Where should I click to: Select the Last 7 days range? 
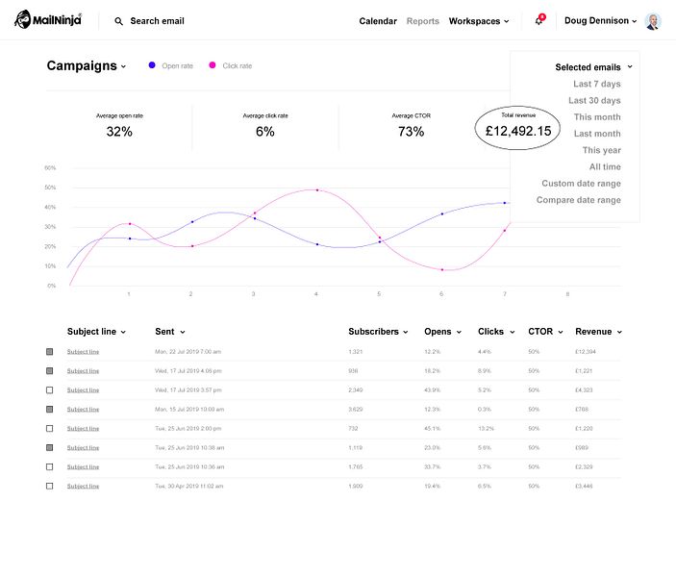click(597, 84)
